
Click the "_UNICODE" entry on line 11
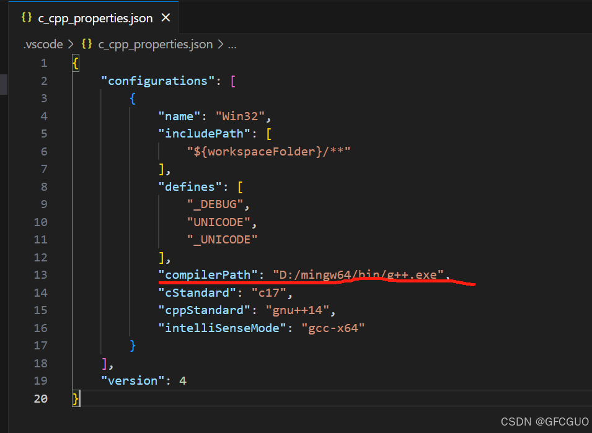pyautogui.click(x=222, y=240)
